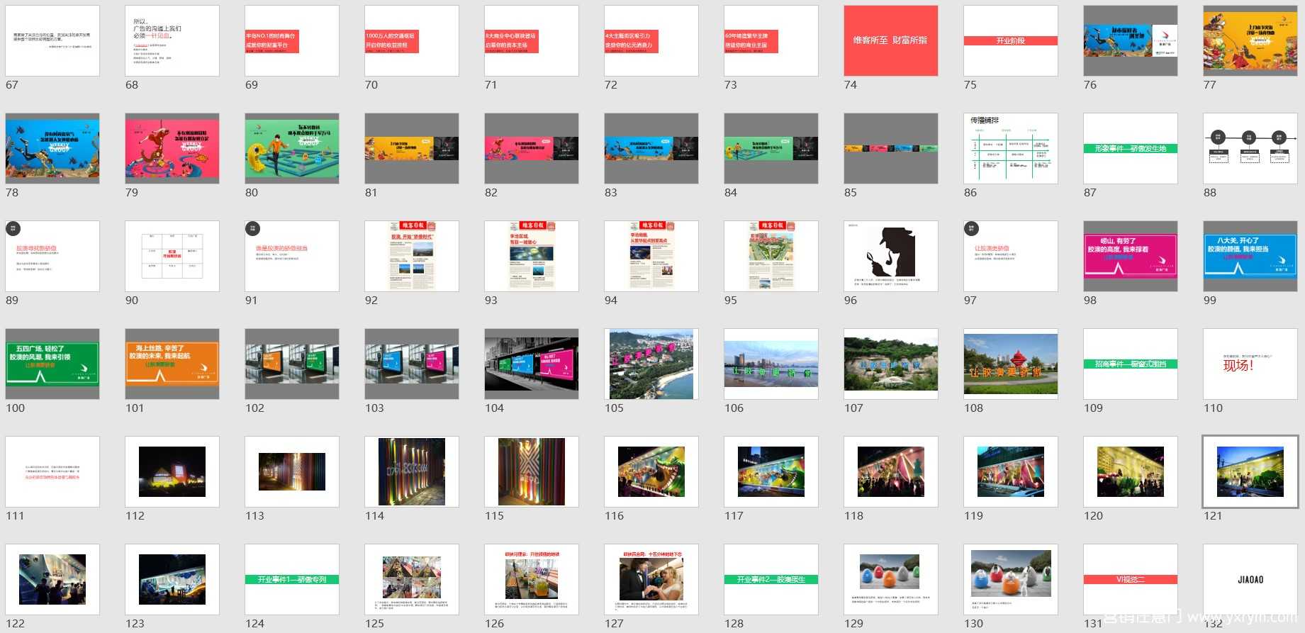Select colorful mascots slide 129
This screenshot has width=1305, height=633.
(x=891, y=579)
